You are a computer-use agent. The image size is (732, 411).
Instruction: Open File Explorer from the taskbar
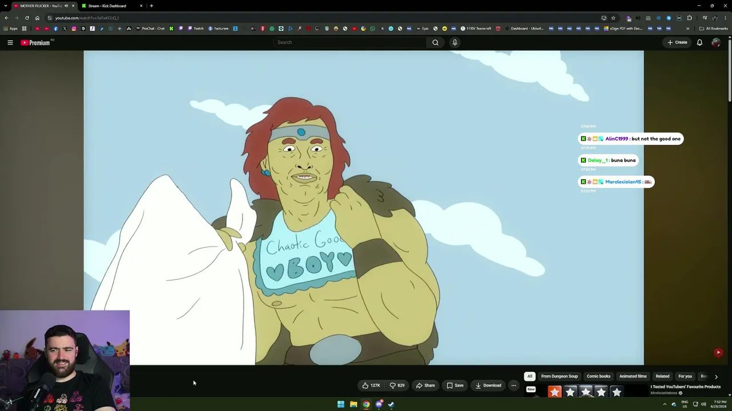click(x=353, y=404)
